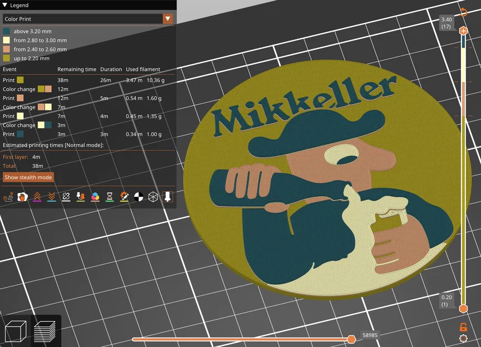Click the 'Remaining time' column header
This screenshot has width=481, height=347.
[x=77, y=69]
